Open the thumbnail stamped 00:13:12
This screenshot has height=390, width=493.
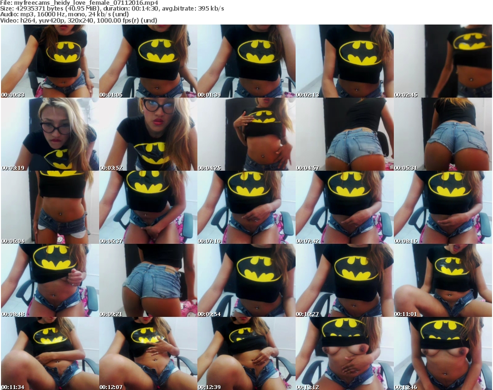[344, 353]
